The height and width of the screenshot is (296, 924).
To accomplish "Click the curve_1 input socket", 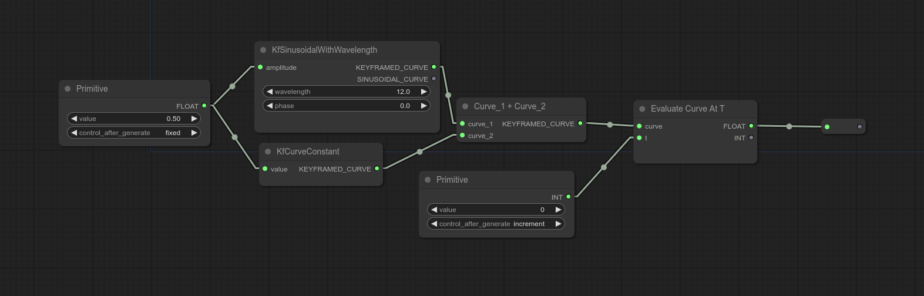I will coord(462,123).
